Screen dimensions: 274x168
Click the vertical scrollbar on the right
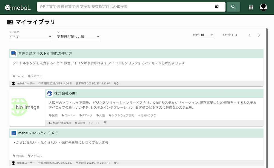[267, 98]
